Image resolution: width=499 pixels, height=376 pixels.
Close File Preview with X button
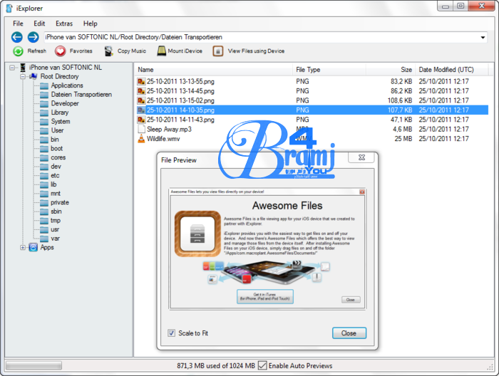click(x=361, y=157)
